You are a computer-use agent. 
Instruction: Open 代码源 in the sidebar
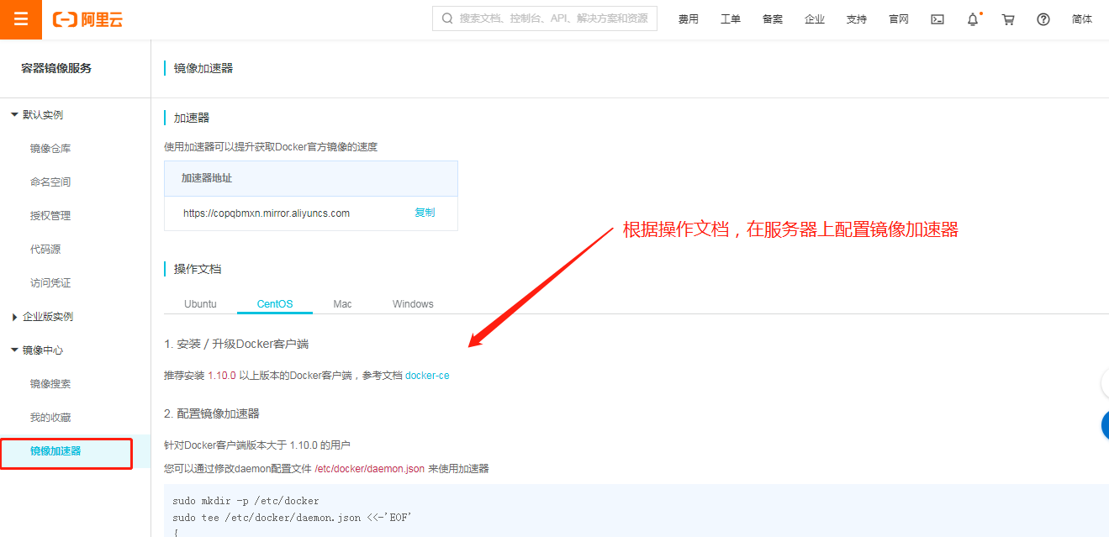point(45,250)
